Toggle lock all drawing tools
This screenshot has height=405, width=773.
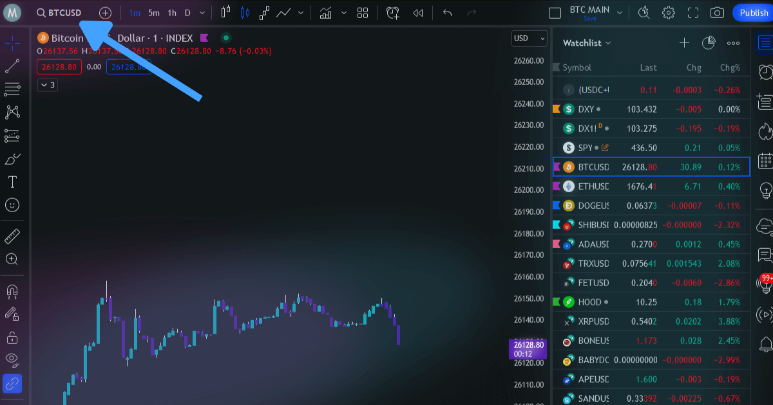12,337
